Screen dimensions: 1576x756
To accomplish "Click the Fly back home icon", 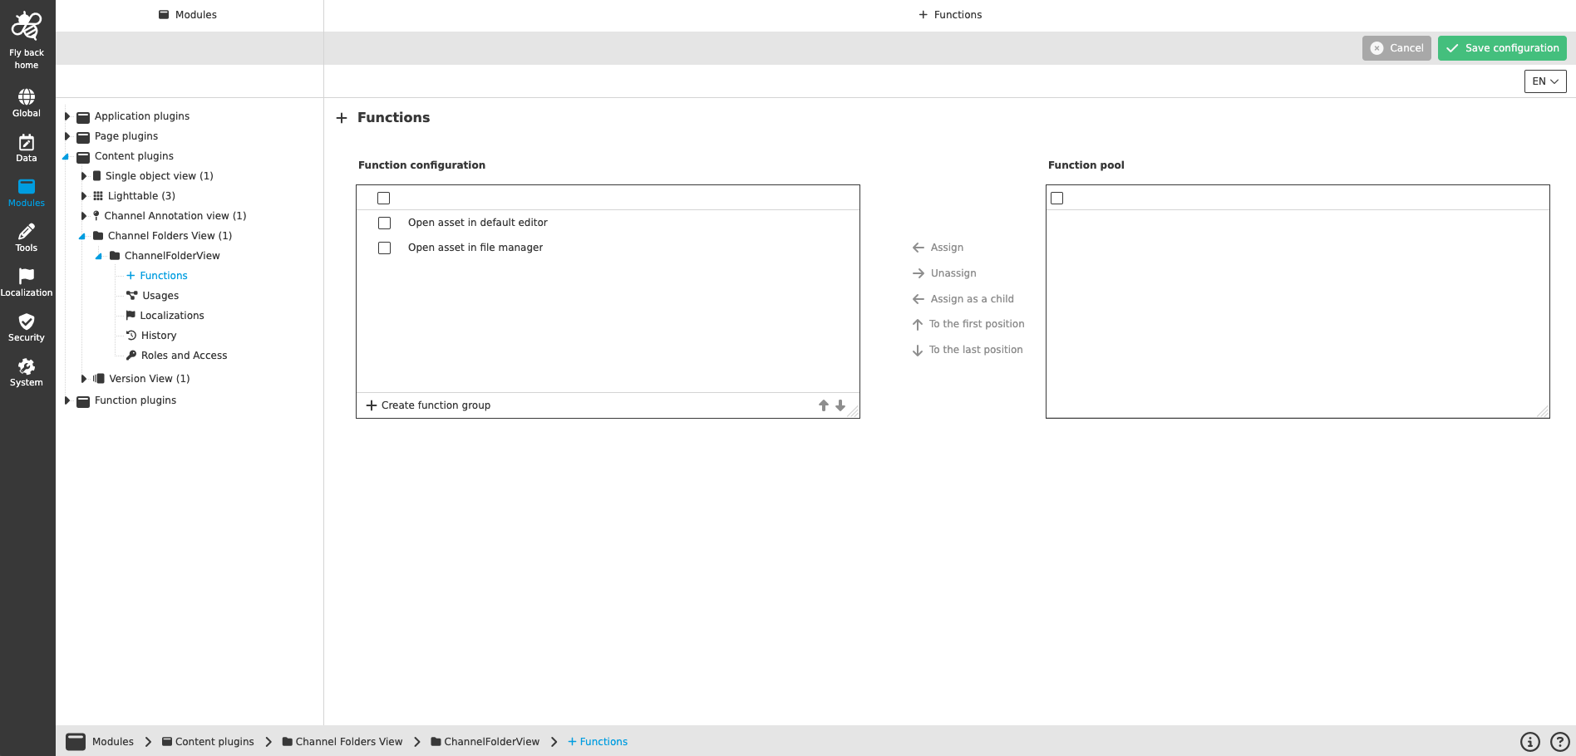I will coord(26,25).
